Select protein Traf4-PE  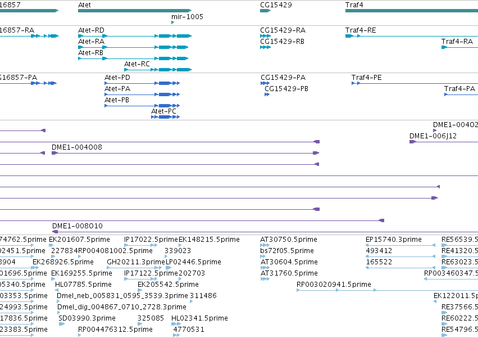tap(415, 83)
